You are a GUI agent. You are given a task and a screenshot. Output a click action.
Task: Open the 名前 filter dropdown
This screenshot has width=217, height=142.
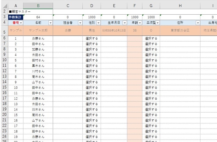[51, 23]
